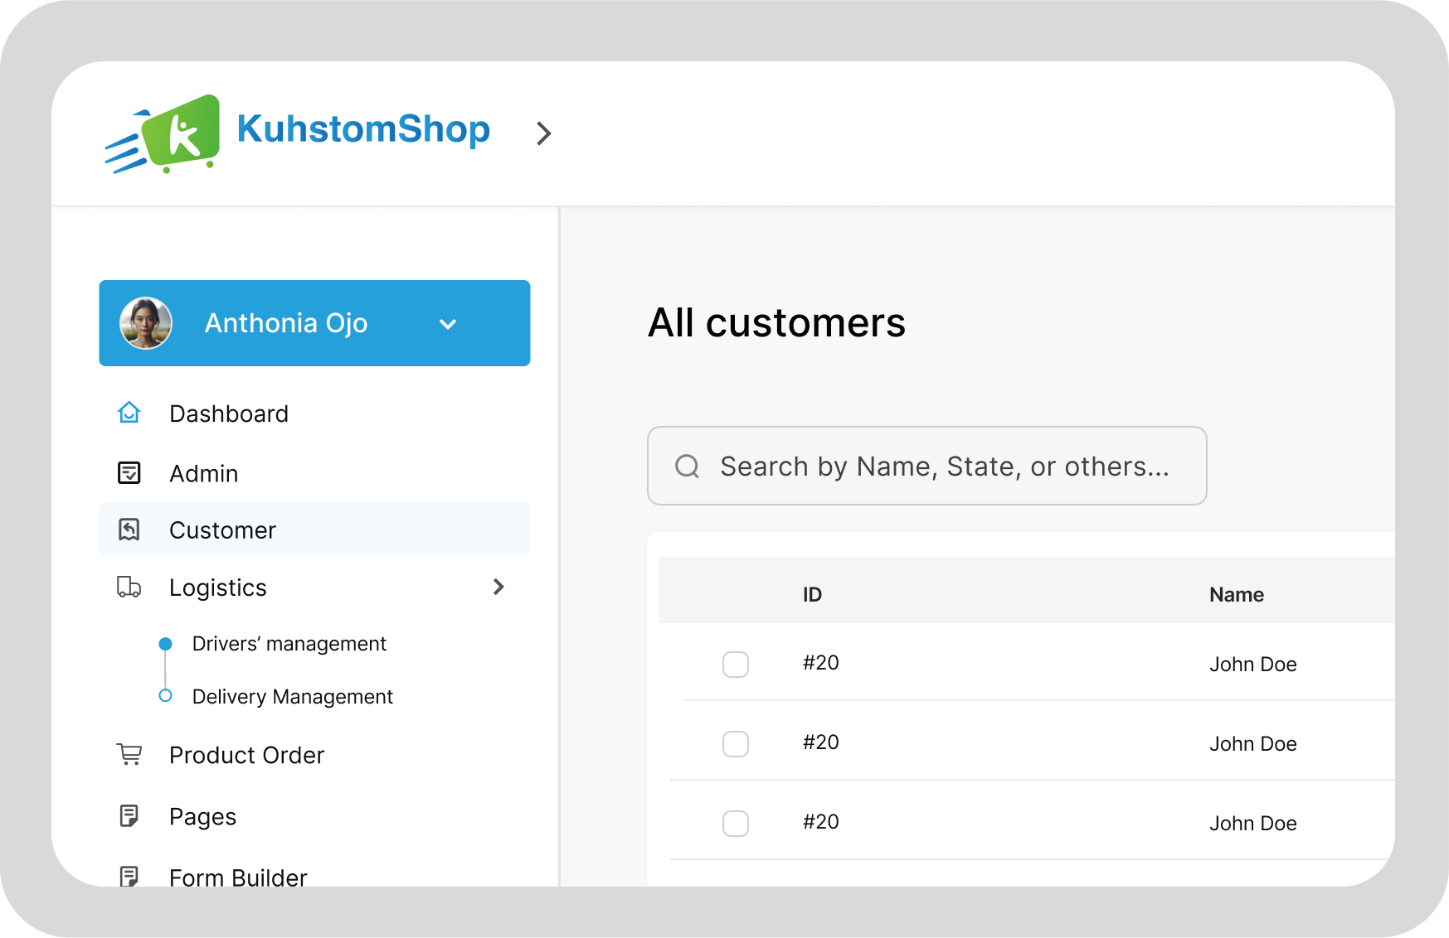Open the Anthonia Ojo profile dropdown

448,324
